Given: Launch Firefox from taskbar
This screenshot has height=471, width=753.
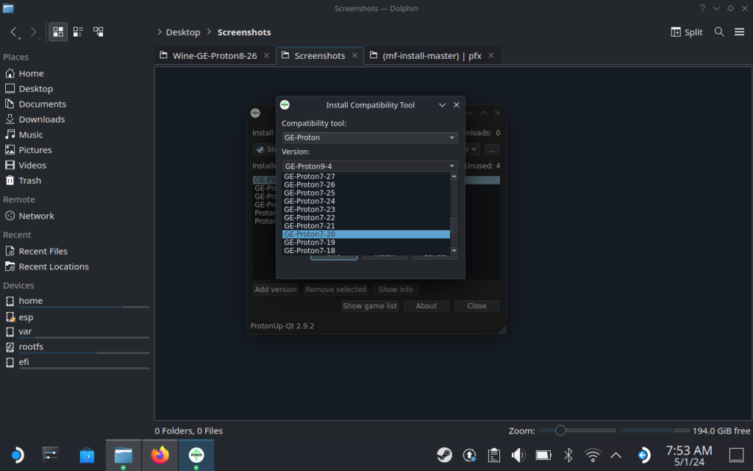Looking at the screenshot, I should click(160, 455).
